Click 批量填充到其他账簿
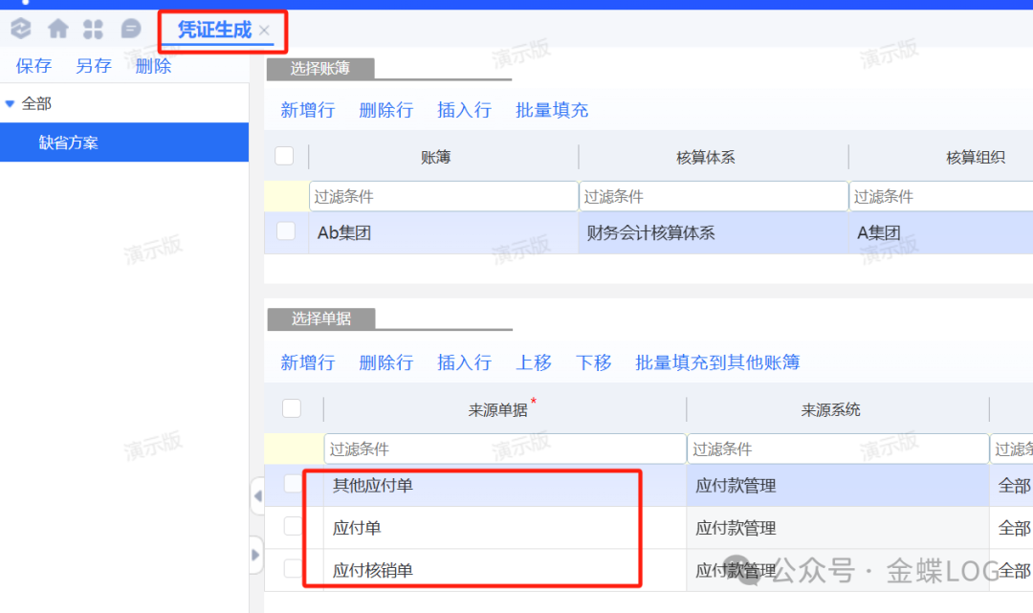Screen dimensions: 1033x613 point(717,362)
